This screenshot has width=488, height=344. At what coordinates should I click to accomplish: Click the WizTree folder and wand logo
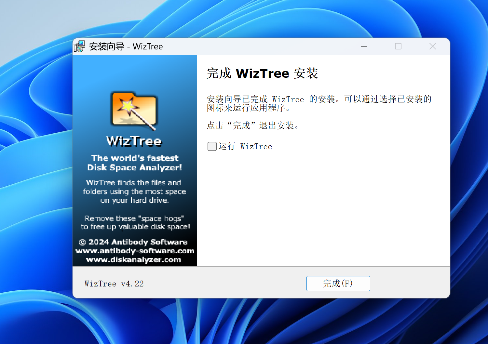pos(134,110)
